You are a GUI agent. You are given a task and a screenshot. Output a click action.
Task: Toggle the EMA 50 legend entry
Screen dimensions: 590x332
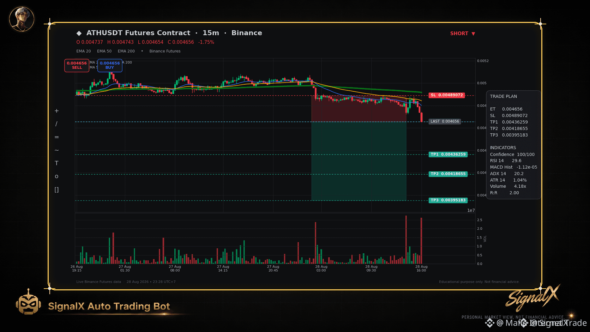click(x=104, y=51)
